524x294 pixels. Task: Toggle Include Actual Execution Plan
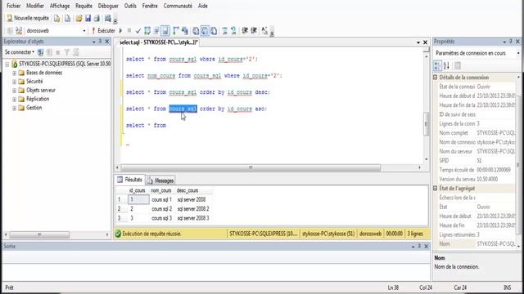(x=176, y=31)
